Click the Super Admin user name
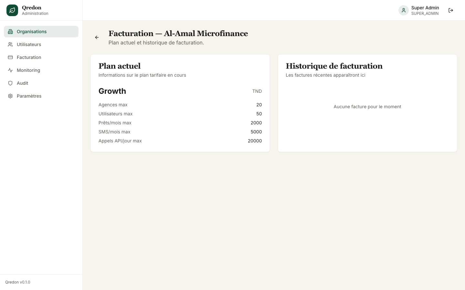 point(425,8)
